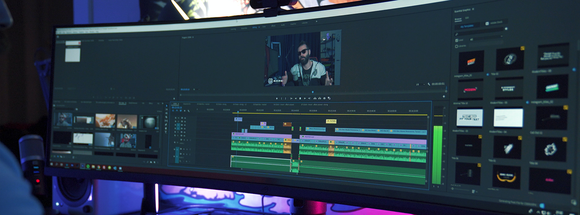Image resolution: width=580 pixels, height=215 pixels.
Task: Click Add Marker in Program monitor controls
Action: tap(277, 99)
